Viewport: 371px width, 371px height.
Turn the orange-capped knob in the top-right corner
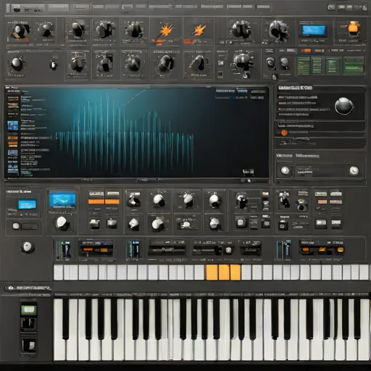(353, 28)
